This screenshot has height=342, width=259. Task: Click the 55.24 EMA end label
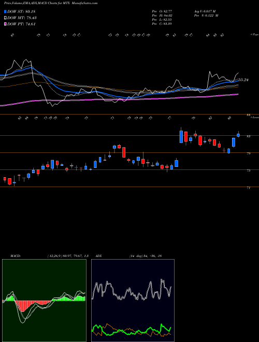point(243,80)
